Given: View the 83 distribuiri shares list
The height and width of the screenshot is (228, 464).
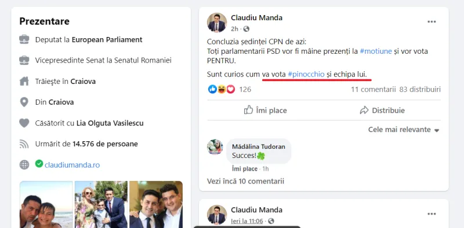Looking at the screenshot, I should click(420, 90).
